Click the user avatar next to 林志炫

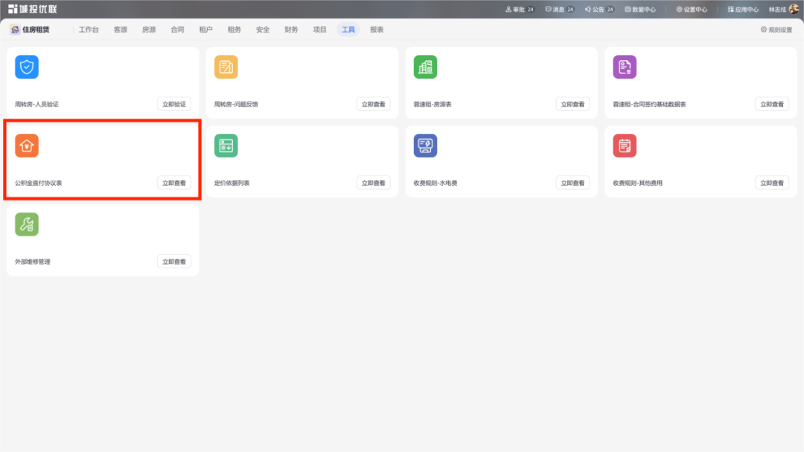pos(794,9)
